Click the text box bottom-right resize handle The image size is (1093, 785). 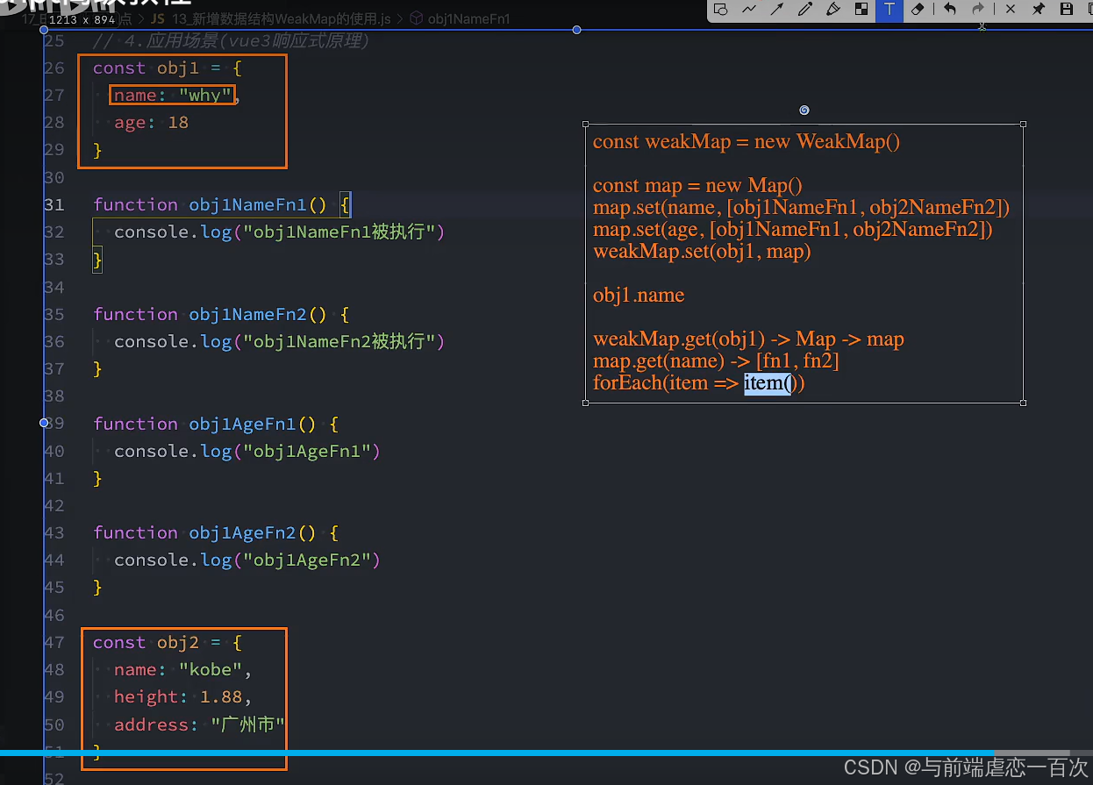point(1023,403)
